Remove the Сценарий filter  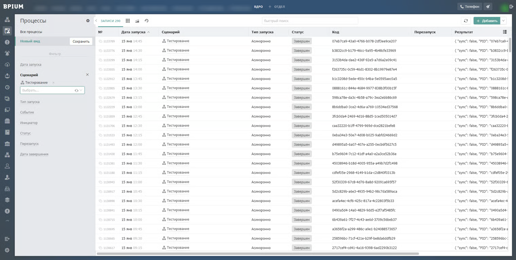tap(87, 75)
